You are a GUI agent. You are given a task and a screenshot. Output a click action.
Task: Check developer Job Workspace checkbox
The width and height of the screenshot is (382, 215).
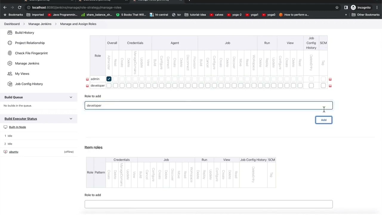[x=254, y=86]
